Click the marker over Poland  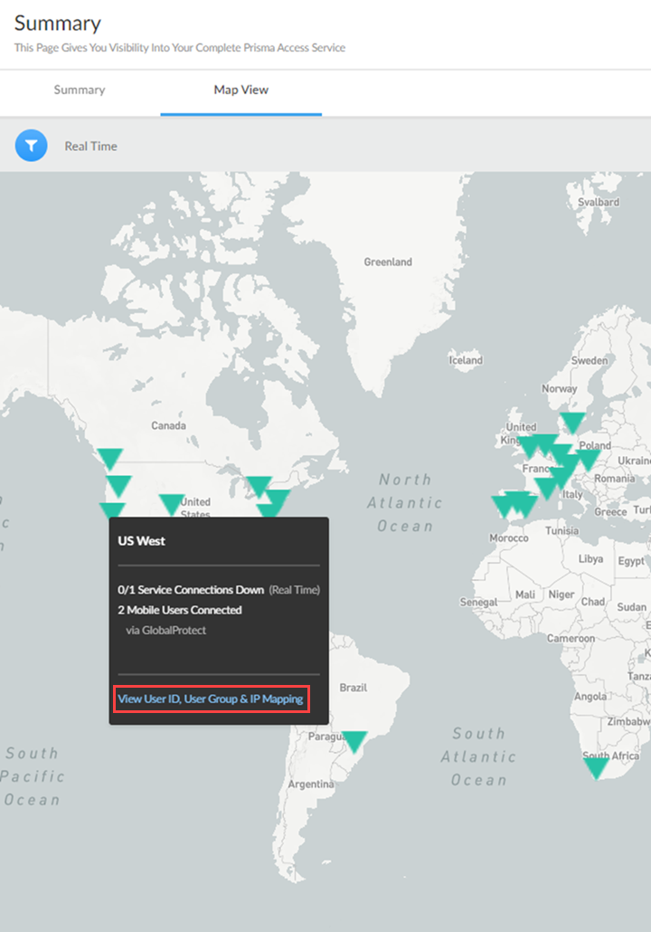tap(588, 459)
